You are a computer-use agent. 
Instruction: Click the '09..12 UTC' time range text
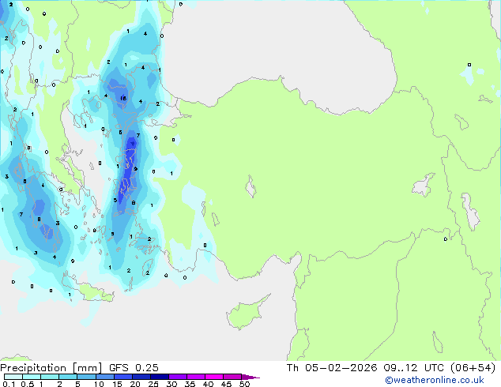(414, 367)
